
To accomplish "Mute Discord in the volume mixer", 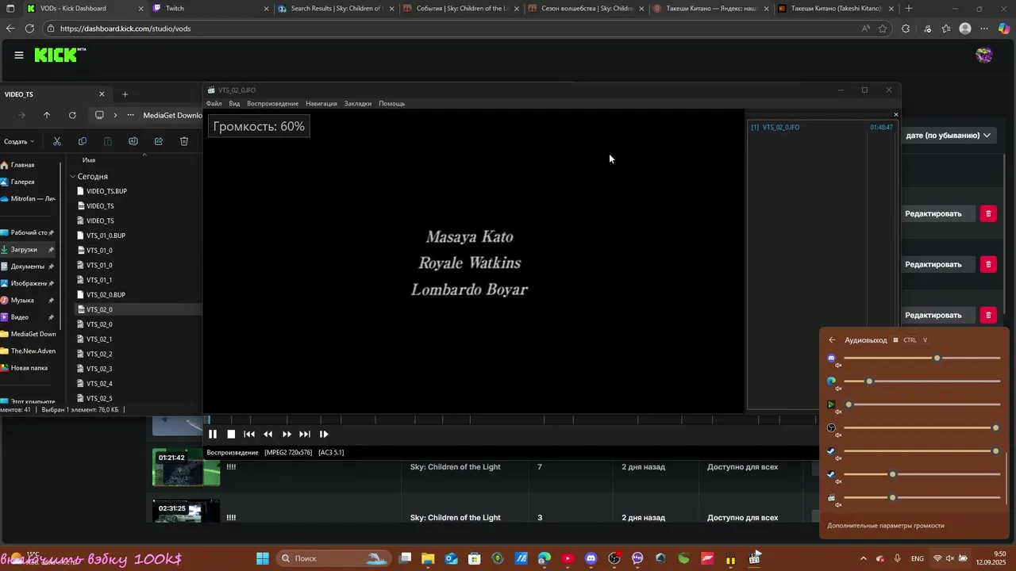I will tap(832, 358).
